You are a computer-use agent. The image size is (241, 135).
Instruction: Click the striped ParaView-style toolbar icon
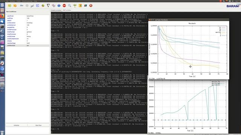(x=85, y=6)
